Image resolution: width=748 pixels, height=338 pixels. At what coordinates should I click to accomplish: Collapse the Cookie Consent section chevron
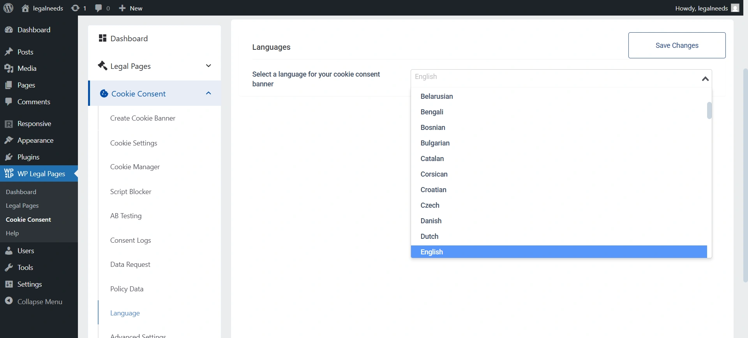coord(208,93)
